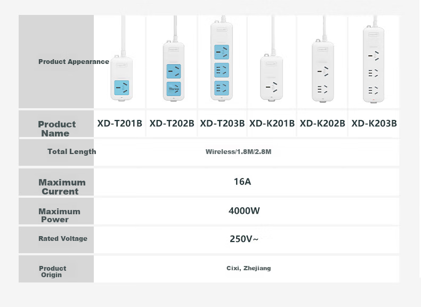The height and width of the screenshot is (307, 421).
Task: Click the 'Cixi, Zhejiang' value
Action: click(249, 268)
